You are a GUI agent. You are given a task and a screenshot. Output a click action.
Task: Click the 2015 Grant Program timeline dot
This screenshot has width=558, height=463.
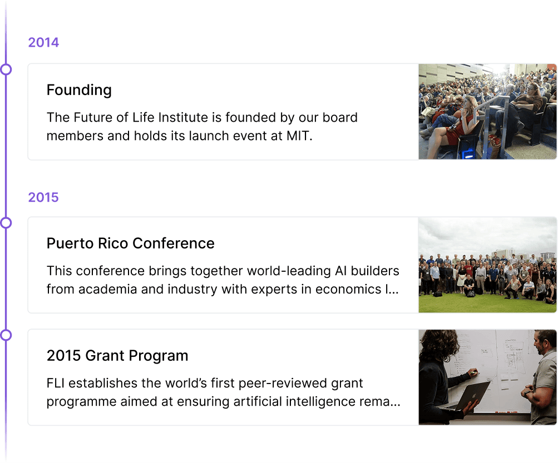[6, 335]
